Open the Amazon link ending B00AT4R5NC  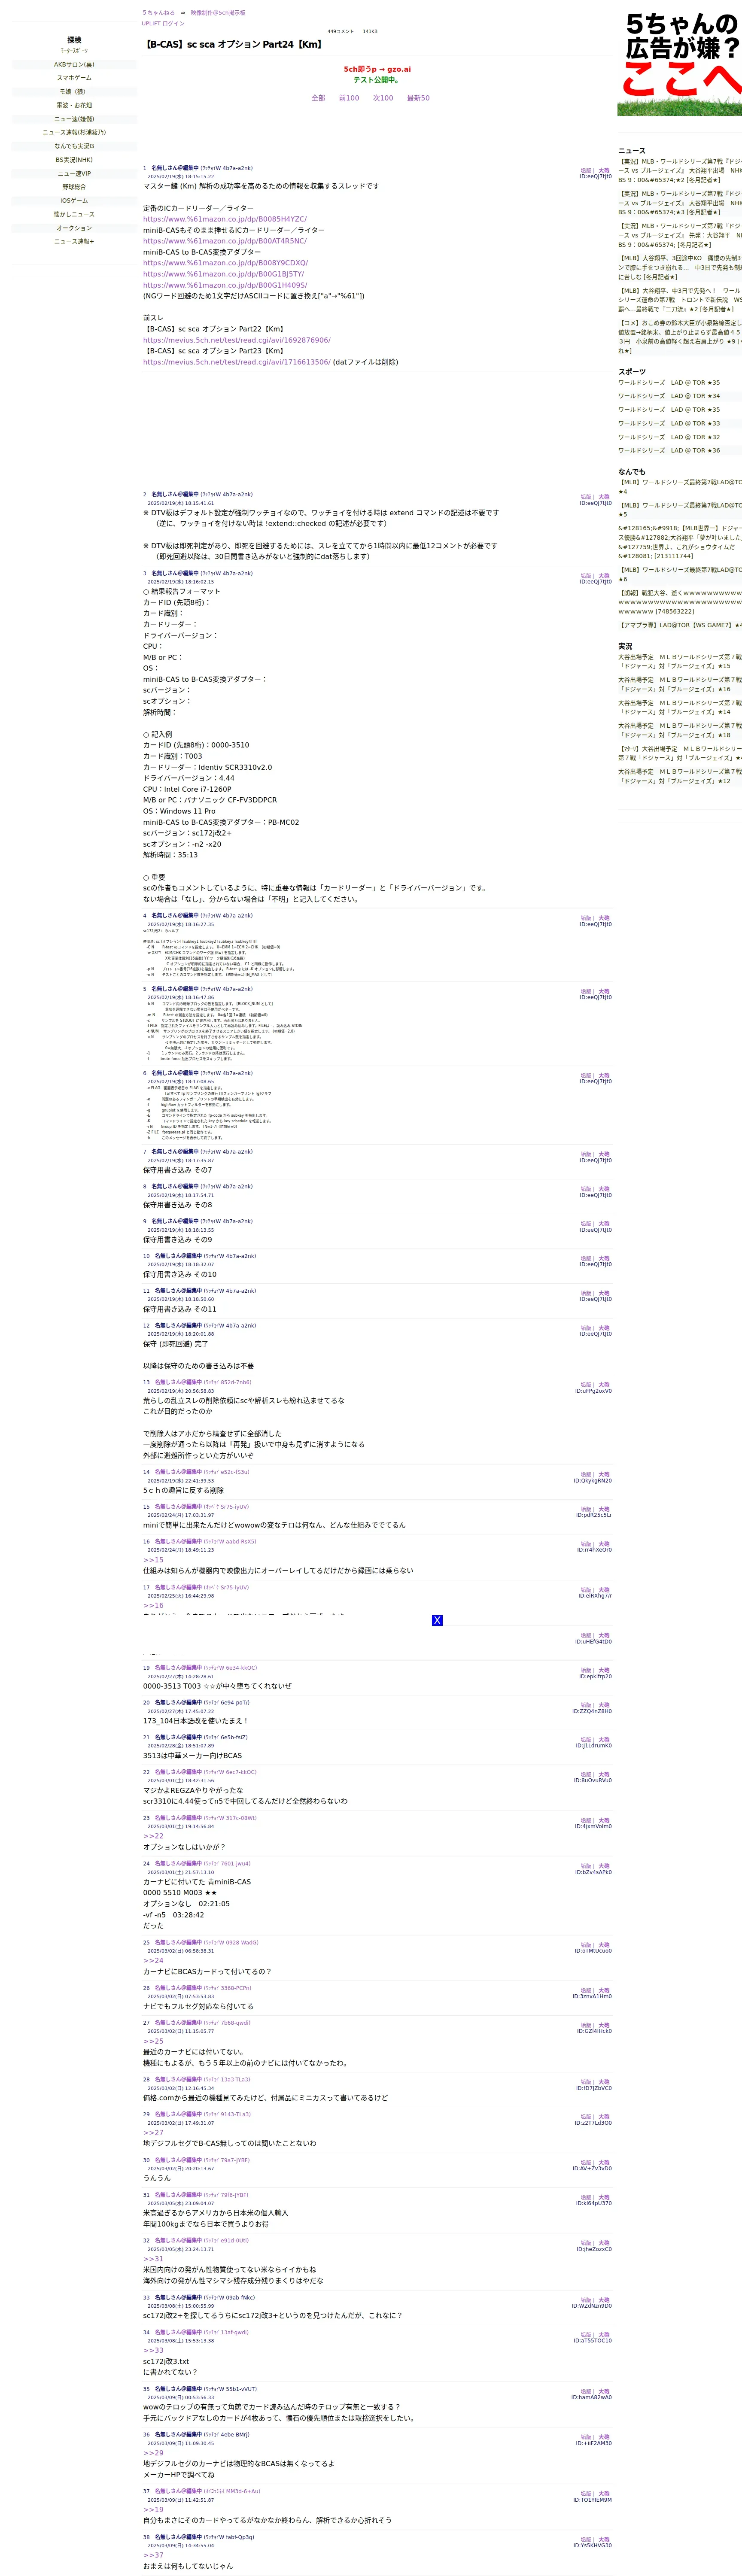click(x=225, y=241)
